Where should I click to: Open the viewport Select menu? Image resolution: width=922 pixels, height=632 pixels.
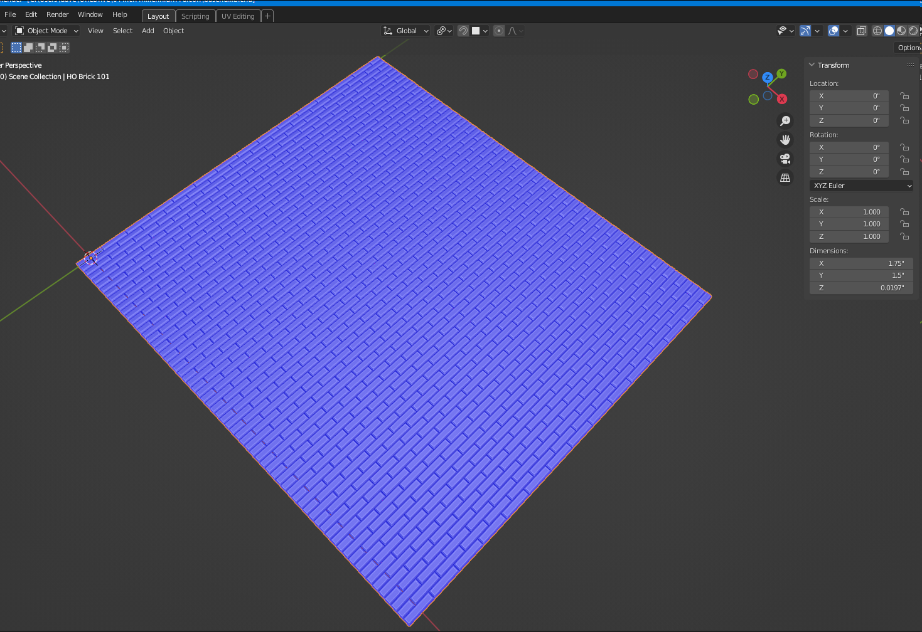pyautogui.click(x=122, y=31)
